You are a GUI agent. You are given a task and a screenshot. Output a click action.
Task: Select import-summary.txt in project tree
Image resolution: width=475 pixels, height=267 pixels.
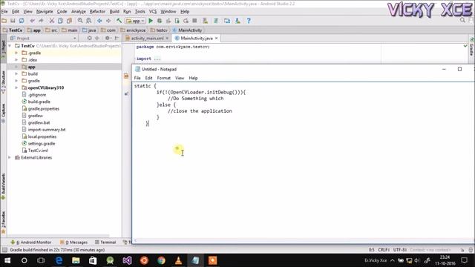point(47,130)
